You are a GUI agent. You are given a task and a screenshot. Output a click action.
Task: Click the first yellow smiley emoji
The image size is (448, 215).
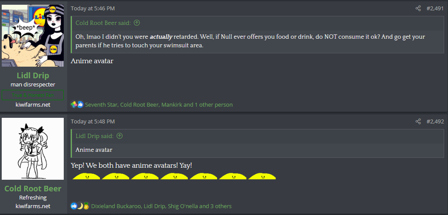coord(86,176)
